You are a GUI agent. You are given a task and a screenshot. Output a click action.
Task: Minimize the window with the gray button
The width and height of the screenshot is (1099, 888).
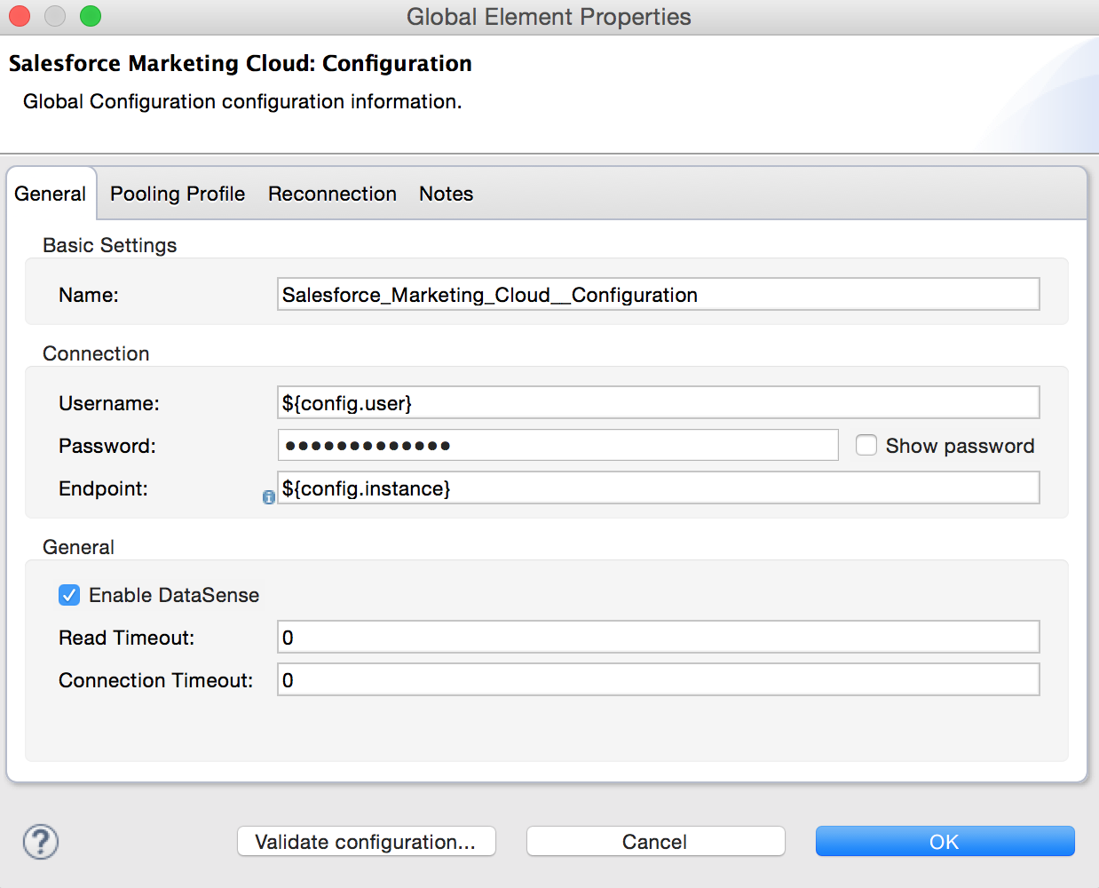(x=55, y=16)
